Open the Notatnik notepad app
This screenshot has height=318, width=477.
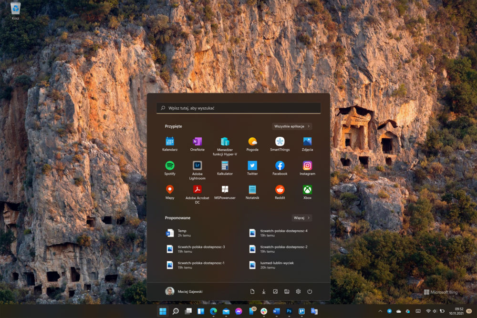(252, 192)
